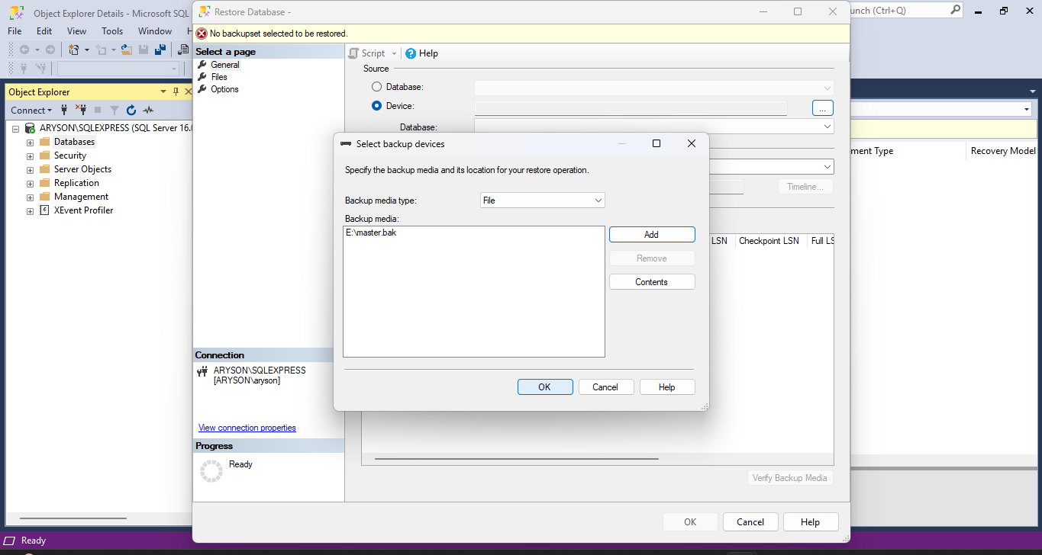Expand the Databases tree node
Screen dimensions: 1042x555
coord(28,141)
